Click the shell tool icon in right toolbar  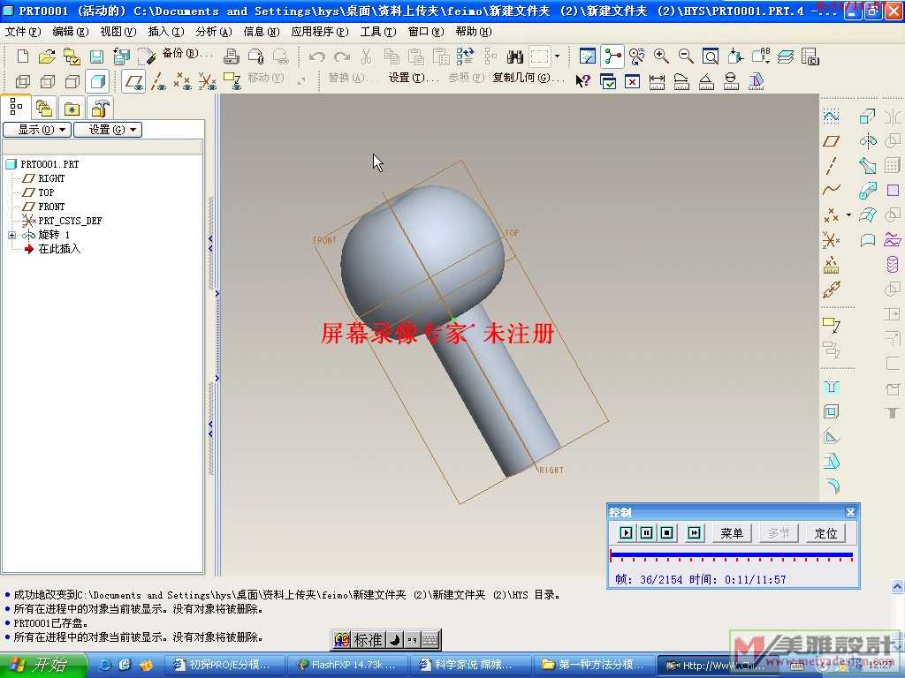831,411
